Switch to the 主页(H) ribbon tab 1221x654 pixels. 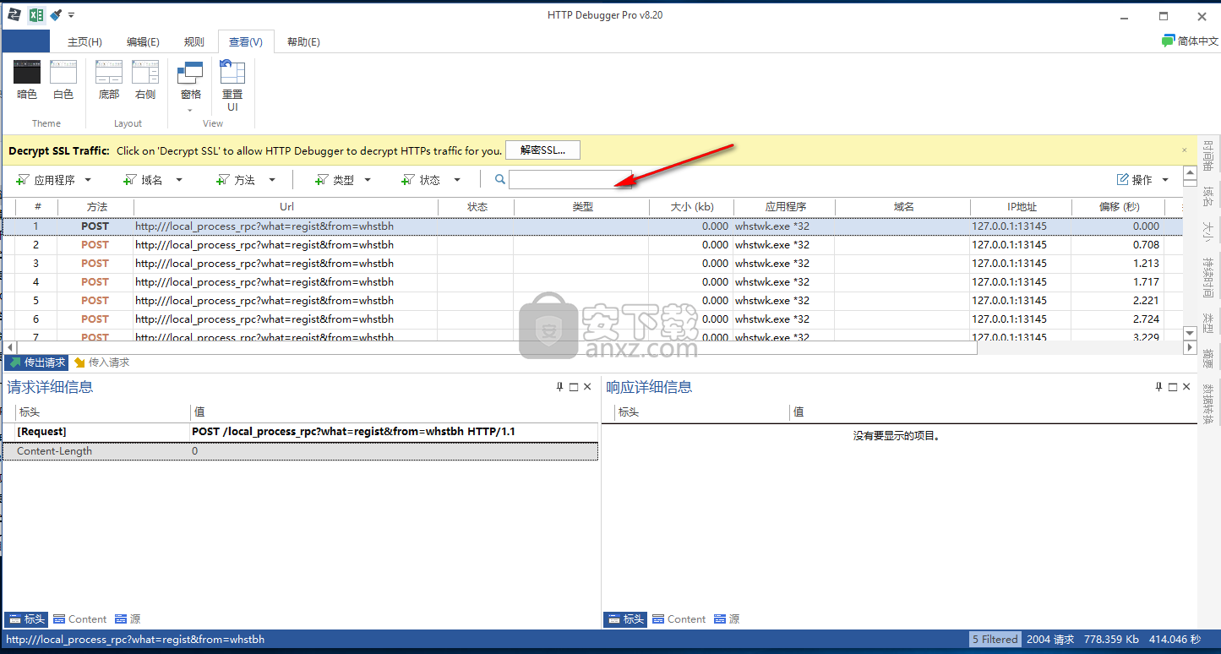tap(84, 41)
